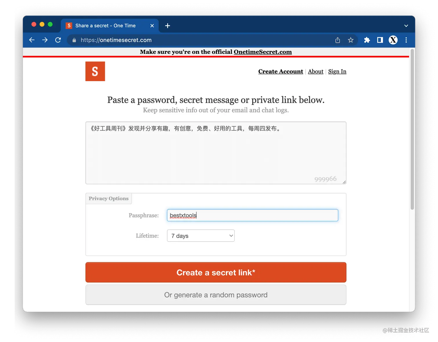438x342 pixels.
Task: Open the Lifetime 7 days dropdown
Action: [x=201, y=236]
